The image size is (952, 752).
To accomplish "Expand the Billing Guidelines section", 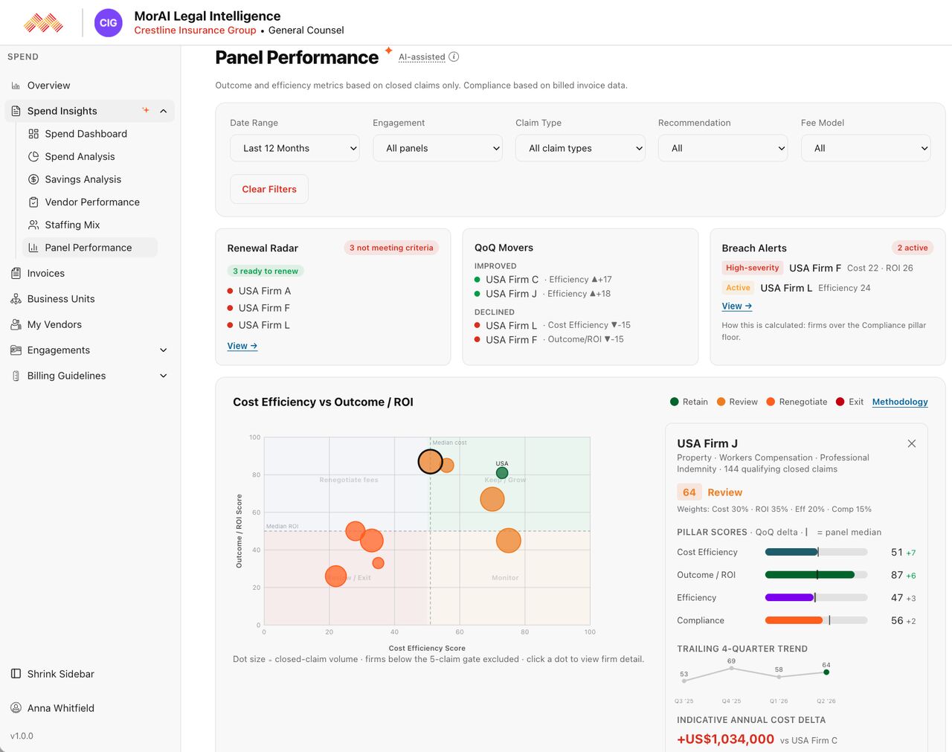I will point(164,376).
